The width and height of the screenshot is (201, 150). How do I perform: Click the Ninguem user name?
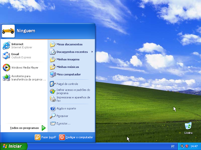(x=26, y=31)
